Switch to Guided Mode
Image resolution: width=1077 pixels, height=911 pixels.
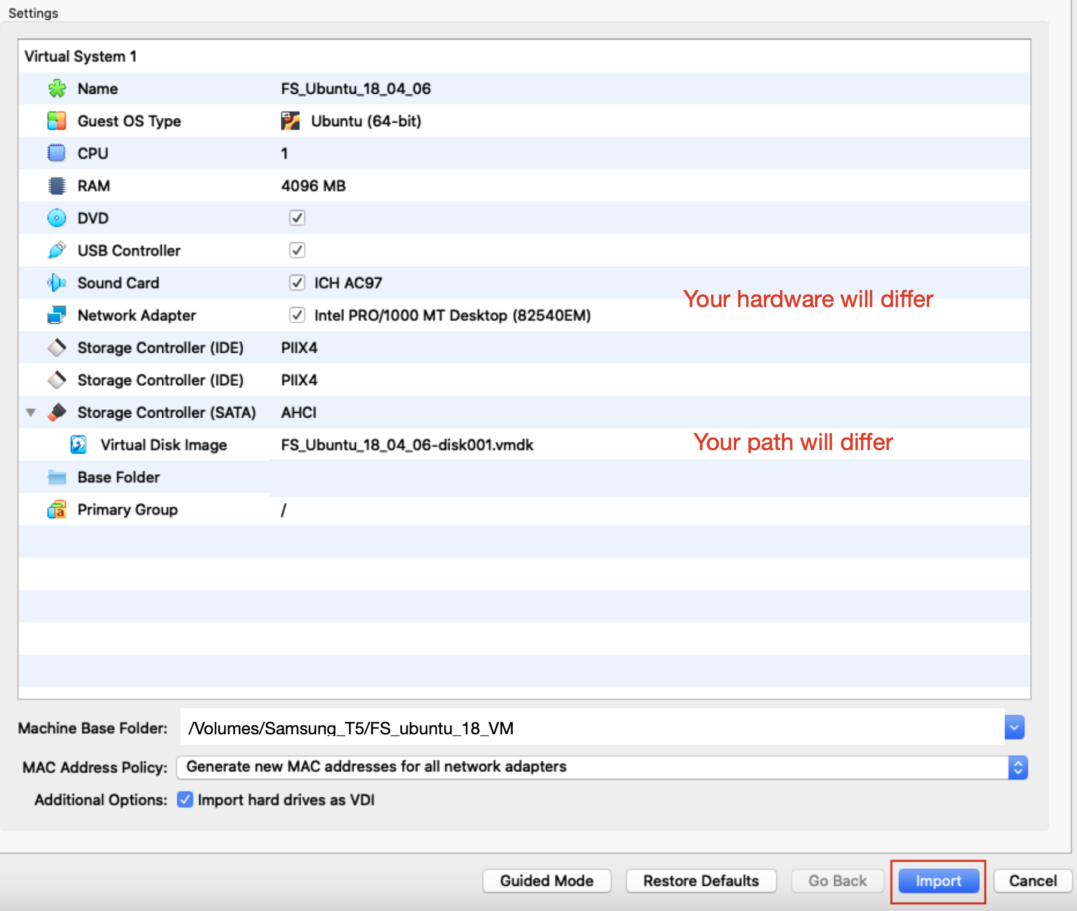coord(546,881)
